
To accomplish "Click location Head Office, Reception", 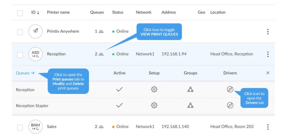I will tap(232, 54).
